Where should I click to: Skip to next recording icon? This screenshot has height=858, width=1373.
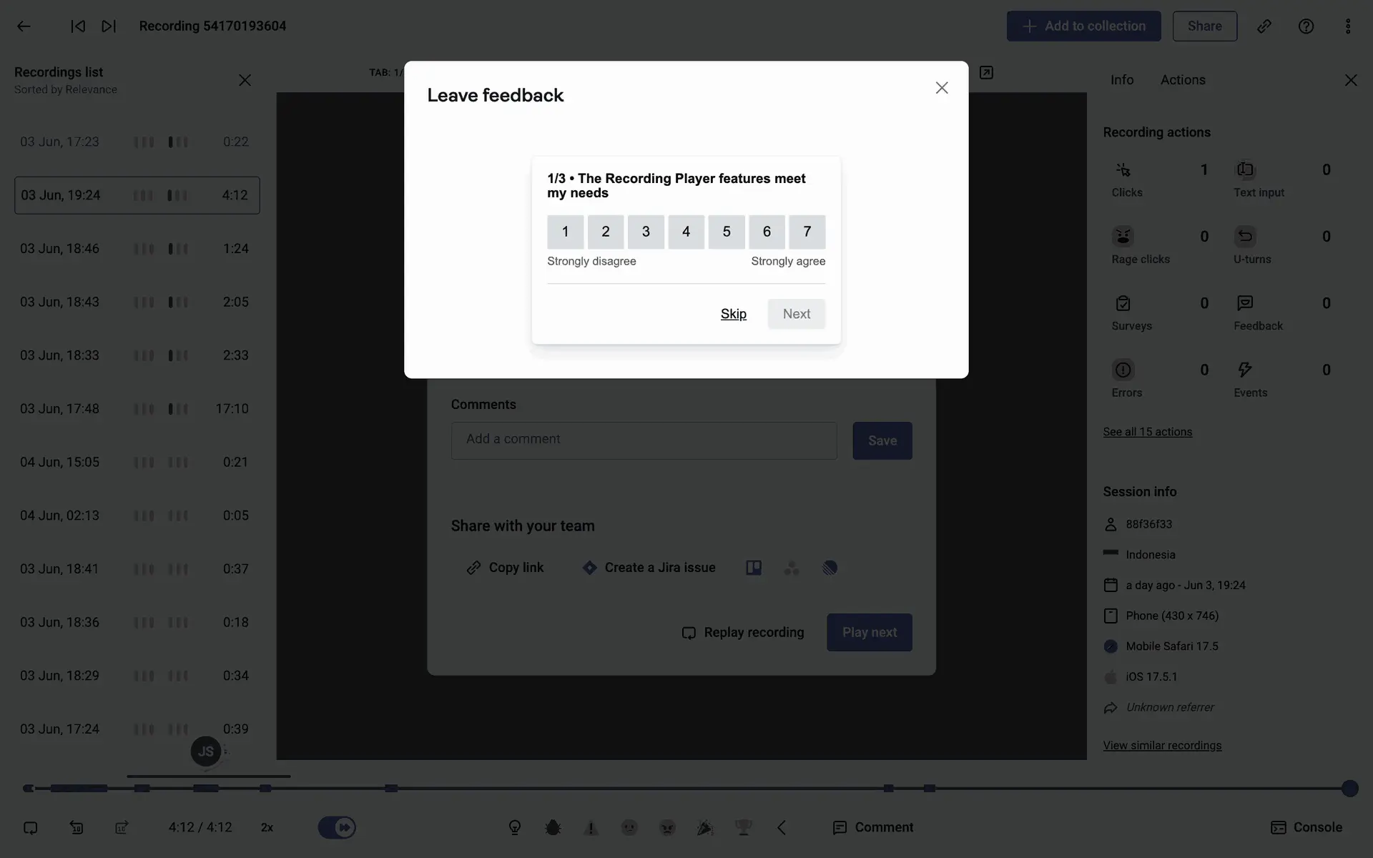pyautogui.click(x=109, y=26)
